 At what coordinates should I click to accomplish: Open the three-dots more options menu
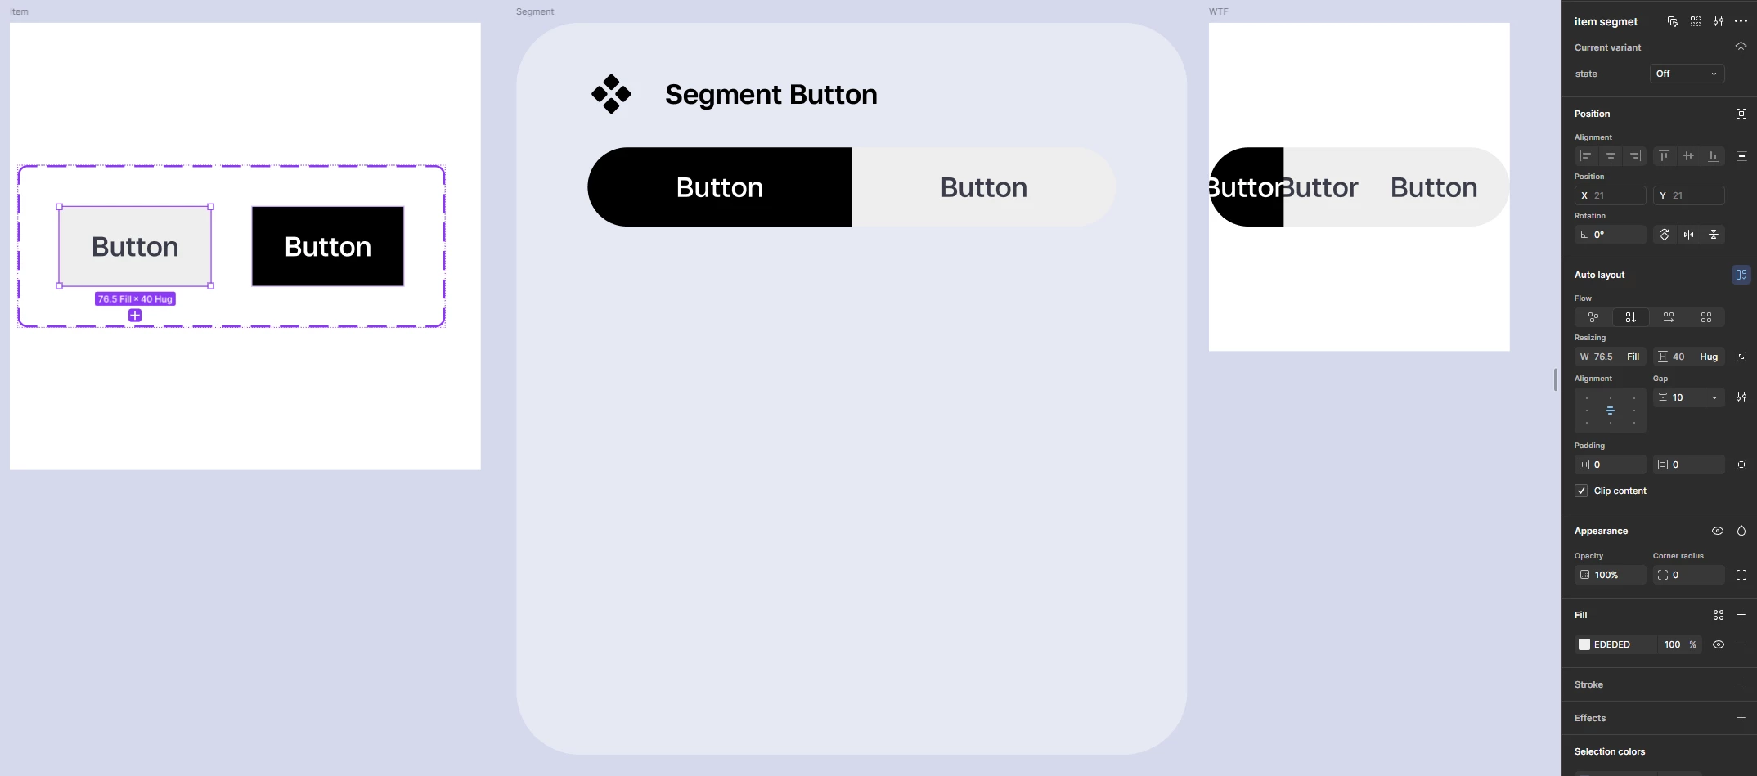[1741, 21]
